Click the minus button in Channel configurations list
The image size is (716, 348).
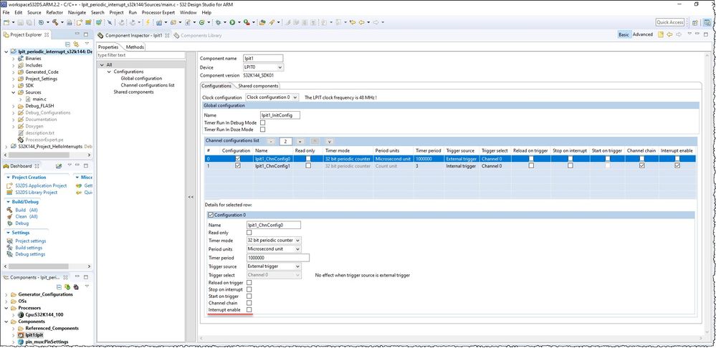tap(271, 141)
